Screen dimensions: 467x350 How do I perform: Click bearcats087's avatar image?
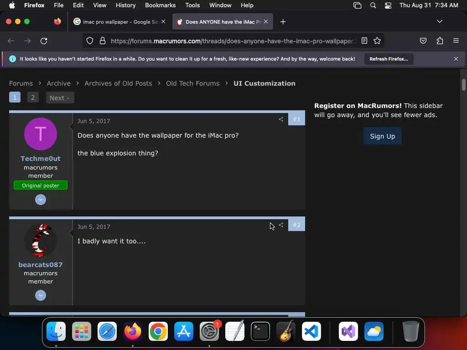pyautogui.click(x=41, y=241)
